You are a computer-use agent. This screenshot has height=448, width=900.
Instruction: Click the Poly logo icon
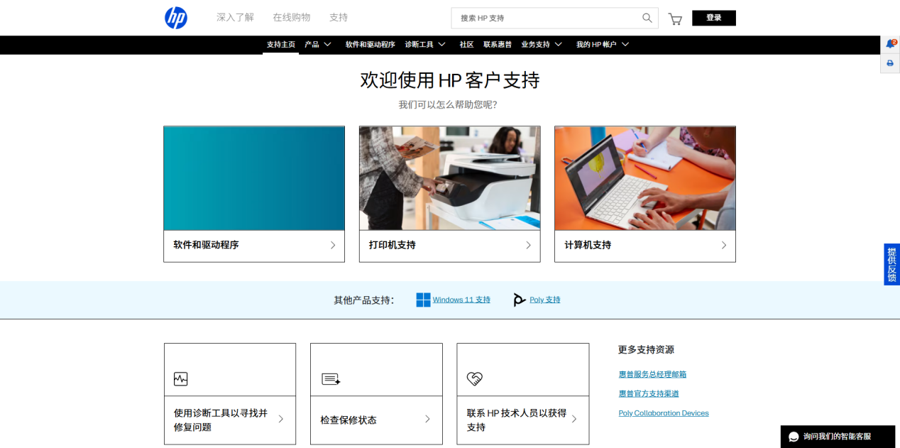click(x=520, y=300)
